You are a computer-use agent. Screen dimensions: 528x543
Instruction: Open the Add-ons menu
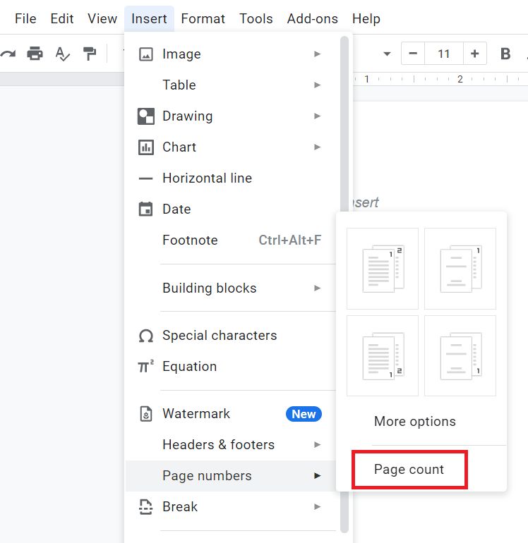tap(313, 19)
